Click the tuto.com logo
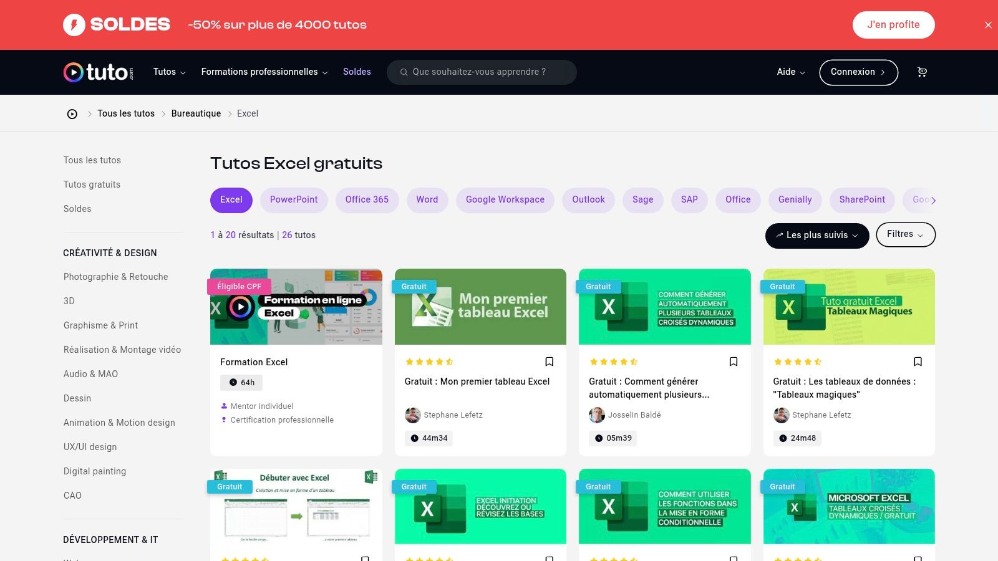Image resolution: width=998 pixels, height=561 pixels. point(99,72)
